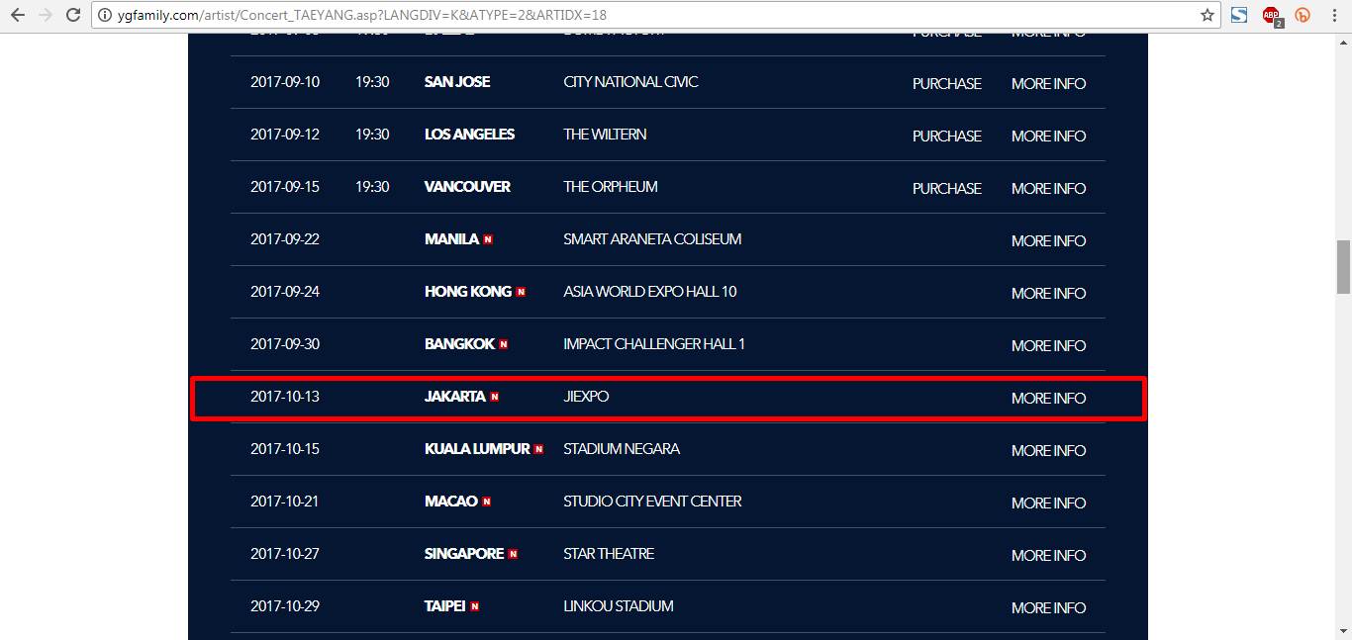Purchase tickets for the San Jose concert
The image size is (1352, 640).
pyautogui.click(x=947, y=83)
